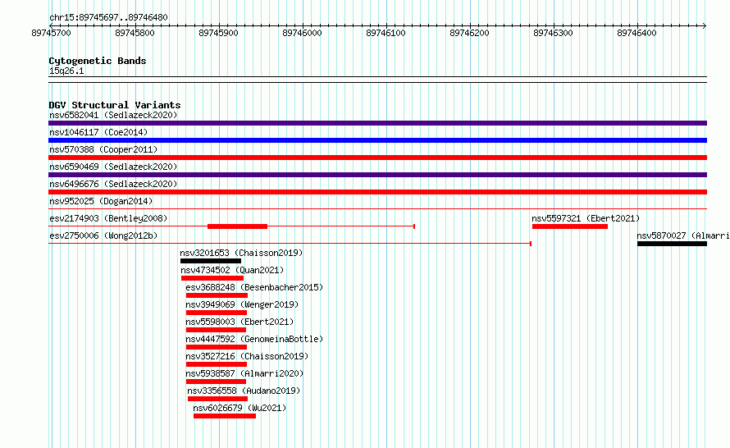Open nsv3949069 (Wenger2019) variant label
The width and height of the screenshot is (730, 448).
coord(242,304)
